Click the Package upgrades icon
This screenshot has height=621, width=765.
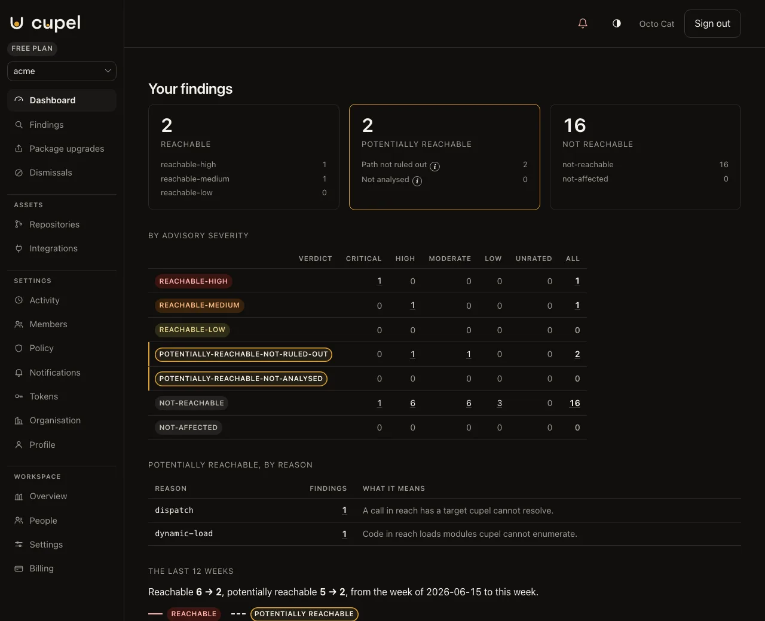point(19,149)
